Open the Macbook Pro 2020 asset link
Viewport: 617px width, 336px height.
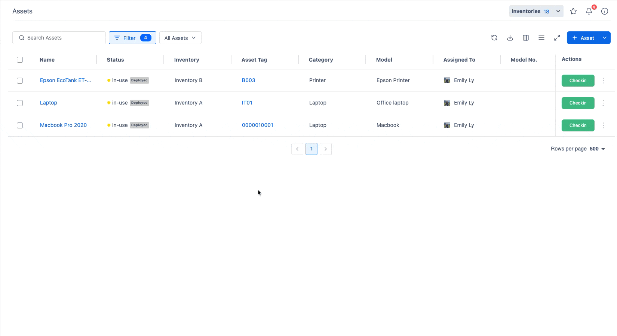(x=63, y=125)
